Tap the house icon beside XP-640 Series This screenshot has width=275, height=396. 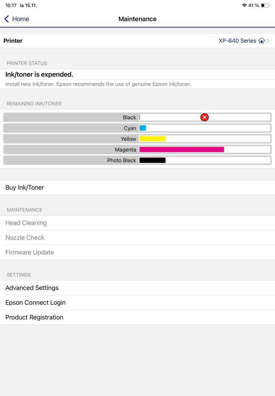(x=261, y=41)
